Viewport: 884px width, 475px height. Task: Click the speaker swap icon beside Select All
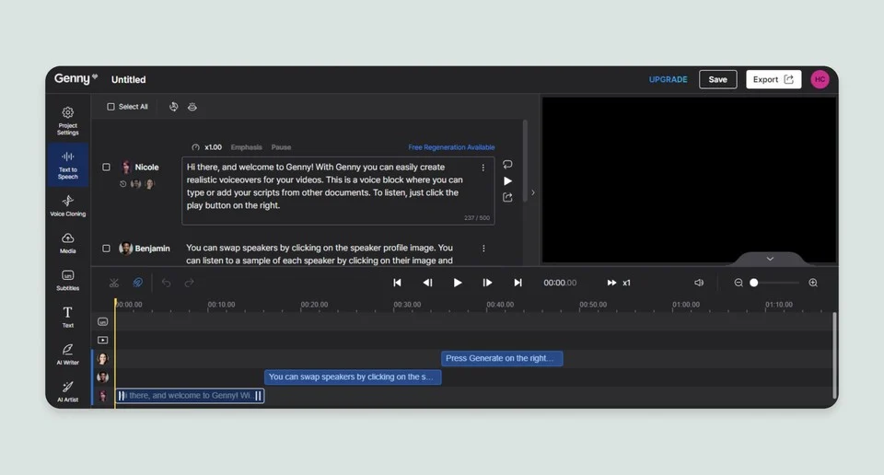click(174, 107)
